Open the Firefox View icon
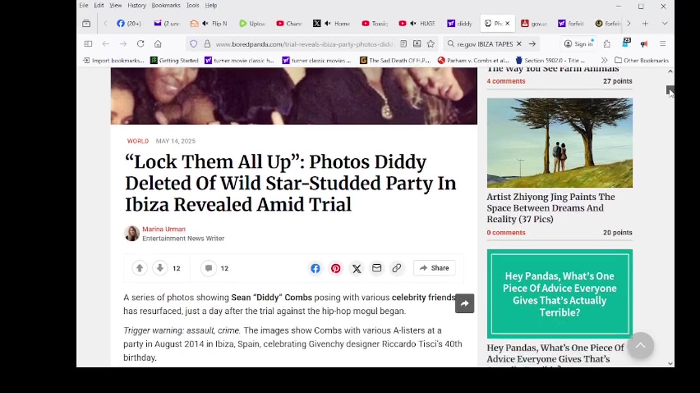Image resolution: width=700 pixels, height=393 pixels. coord(86,23)
